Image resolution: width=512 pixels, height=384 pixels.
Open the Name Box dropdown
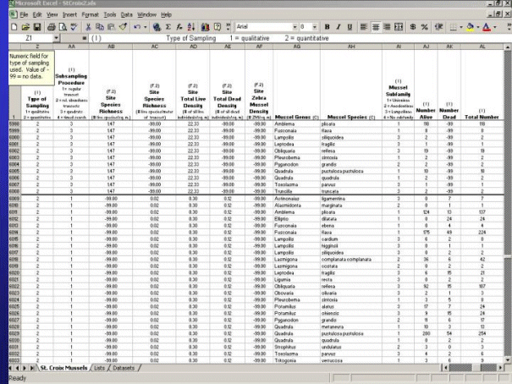[x=56, y=38]
